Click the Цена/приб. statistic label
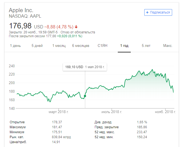 pos(18,142)
